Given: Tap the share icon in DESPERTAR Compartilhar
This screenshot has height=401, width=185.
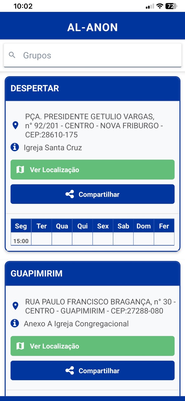Looking at the screenshot, I should (x=70, y=194).
